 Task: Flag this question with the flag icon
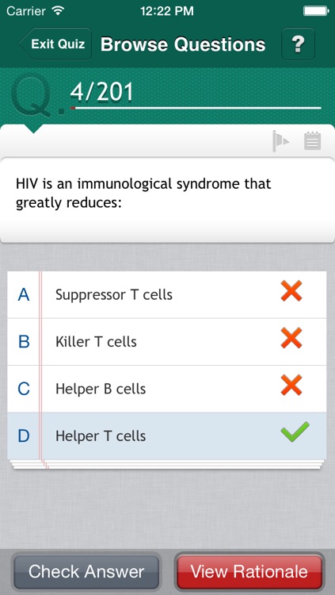coord(280,141)
